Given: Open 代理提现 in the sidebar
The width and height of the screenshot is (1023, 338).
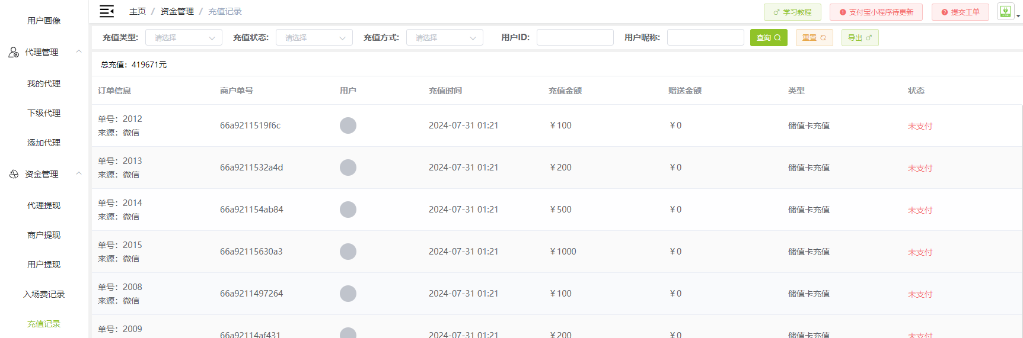Looking at the screenshot, I should pyautogui.click(x=44, y=205).
